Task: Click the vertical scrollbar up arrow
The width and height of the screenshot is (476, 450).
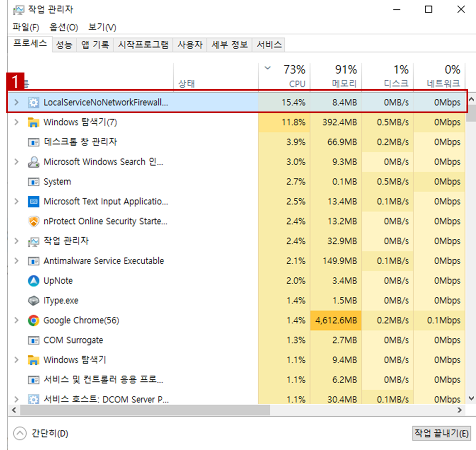Action: (x=471, y=99)
